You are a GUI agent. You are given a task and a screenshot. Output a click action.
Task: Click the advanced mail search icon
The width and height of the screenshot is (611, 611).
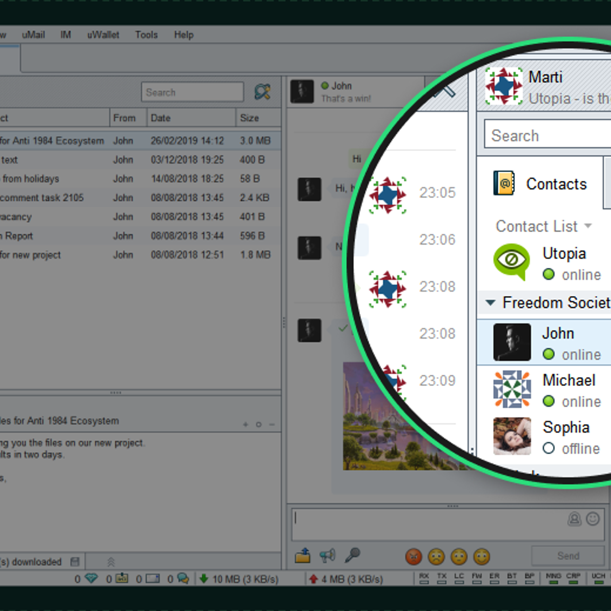pyautogui.click(x=262, y=92)
